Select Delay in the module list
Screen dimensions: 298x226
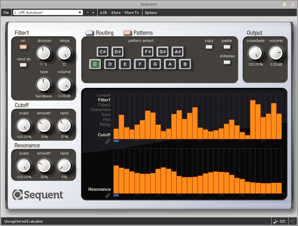(x=105, y=124)
